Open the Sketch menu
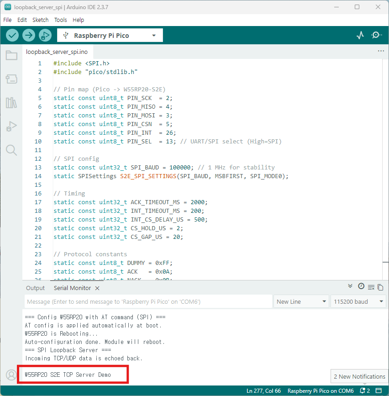Screen dimensions: 389x396 click(x=40, y=20)
